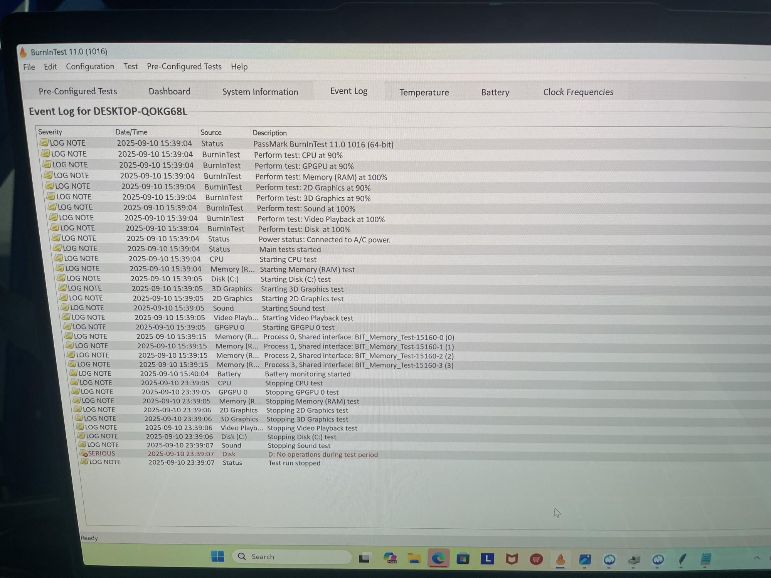
Task: Sort the log by Description column header
Action: [270, 133]
